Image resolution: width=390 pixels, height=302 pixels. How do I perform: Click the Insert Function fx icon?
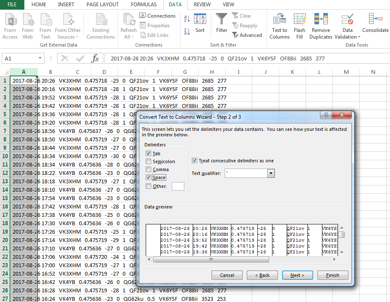pyautogui.click(x=95, y=59)
